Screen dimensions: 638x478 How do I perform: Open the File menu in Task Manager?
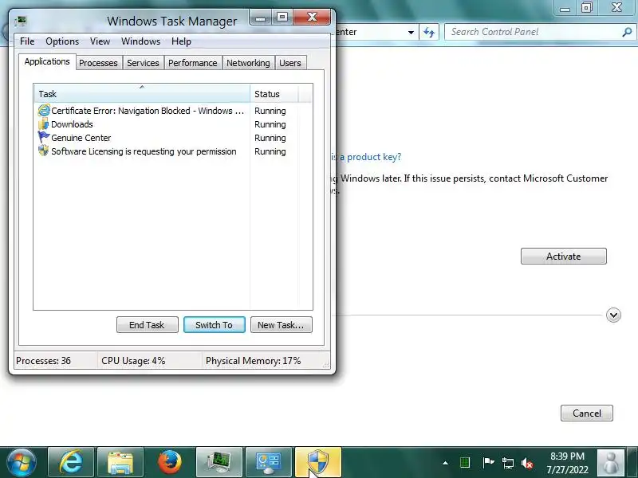point(27,41)
